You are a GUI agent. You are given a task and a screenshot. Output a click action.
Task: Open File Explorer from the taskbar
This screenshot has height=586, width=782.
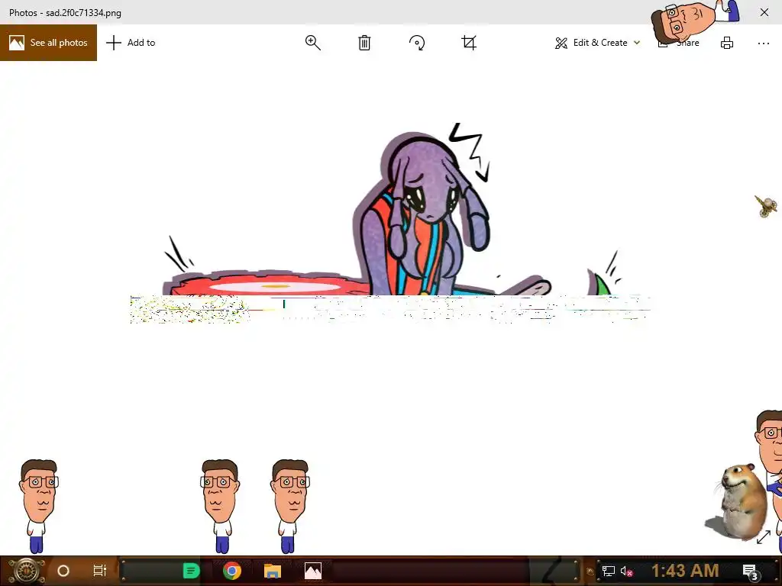tap(273, 571)
